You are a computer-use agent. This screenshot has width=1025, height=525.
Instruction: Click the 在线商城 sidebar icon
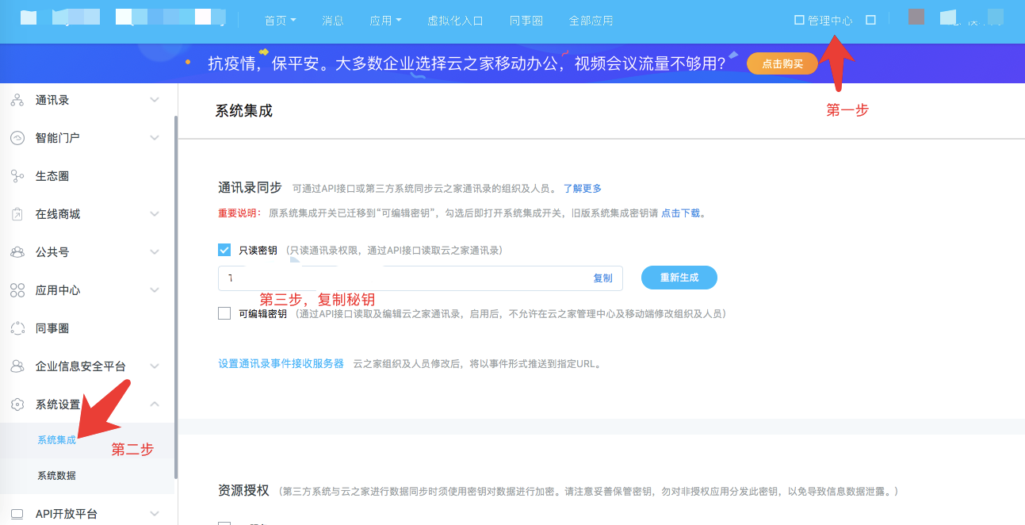coord(17,214)
